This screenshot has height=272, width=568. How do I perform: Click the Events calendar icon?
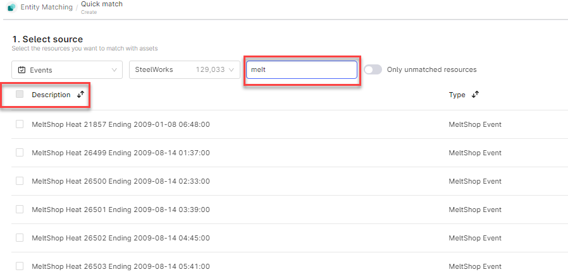pyautogui.click(x=22, y=70)
